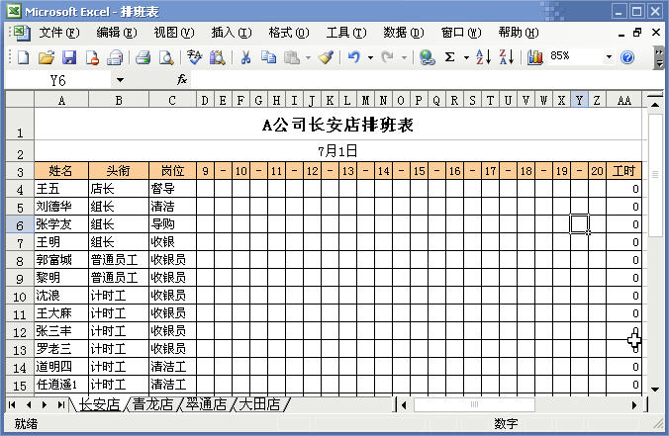Open the 85% zoom dropdown

click(x=609, y=57)
